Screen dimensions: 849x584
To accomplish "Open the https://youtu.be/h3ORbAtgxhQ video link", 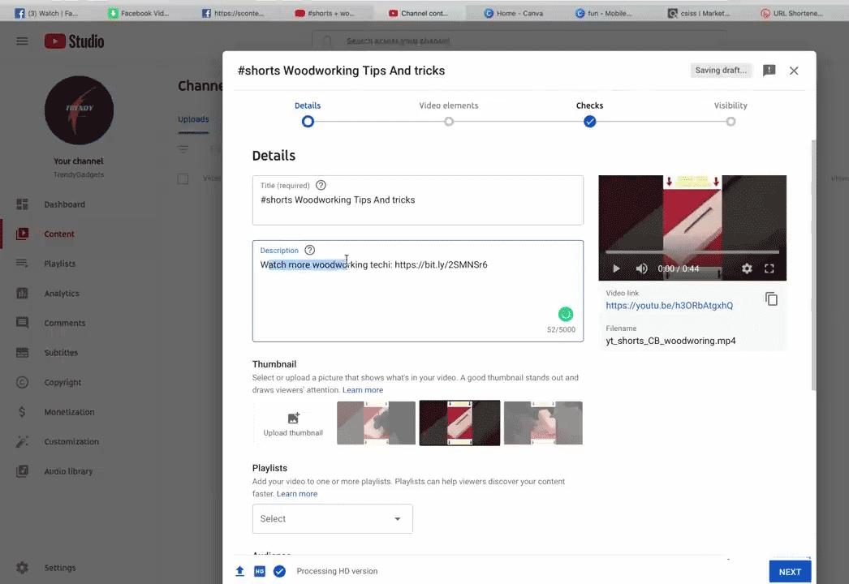I will click(669, 305).
